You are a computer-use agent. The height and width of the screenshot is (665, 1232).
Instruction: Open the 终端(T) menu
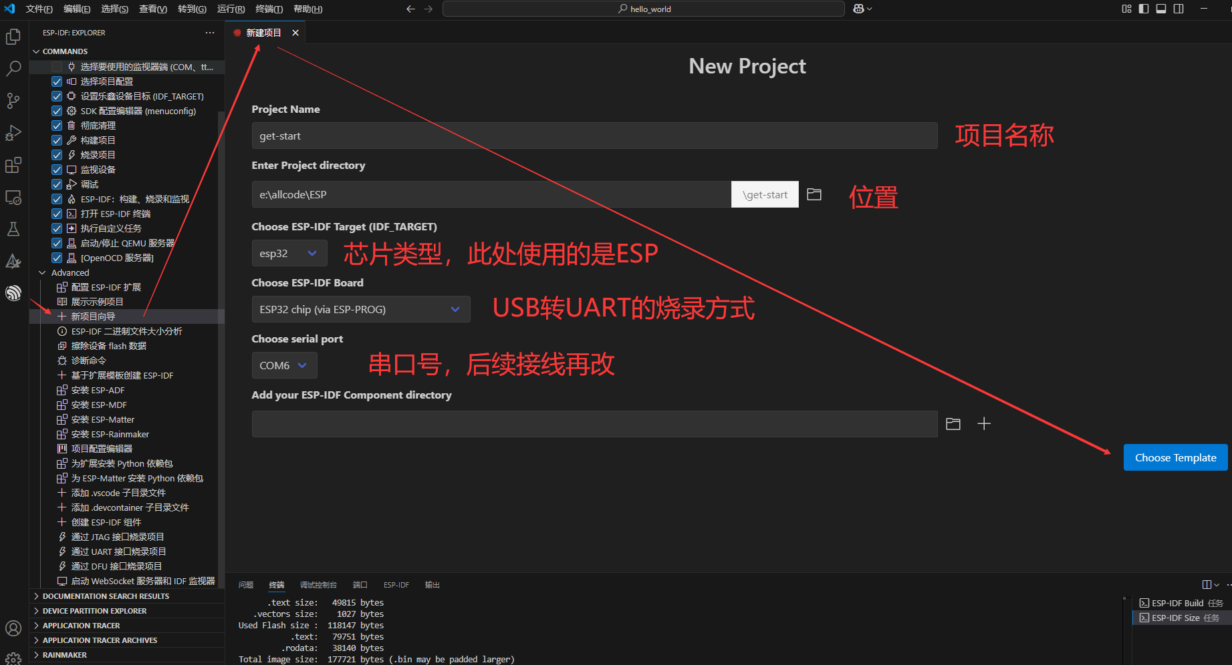point(269,9)
